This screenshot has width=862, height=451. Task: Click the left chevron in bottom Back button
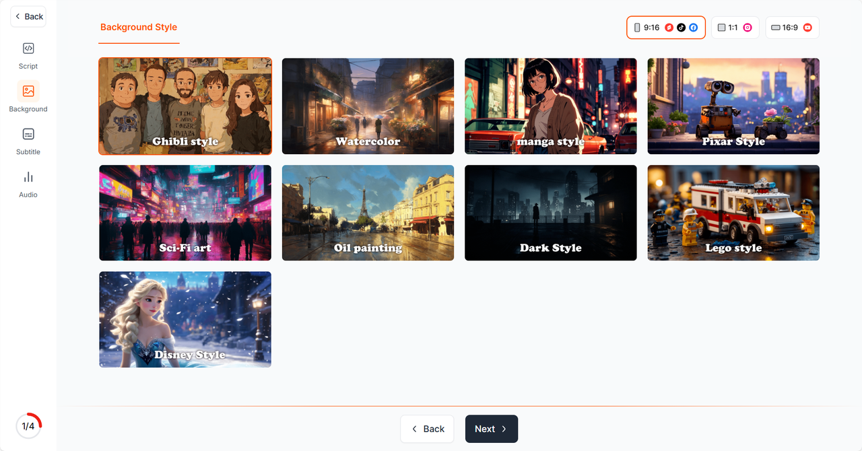tap(415, 429)
